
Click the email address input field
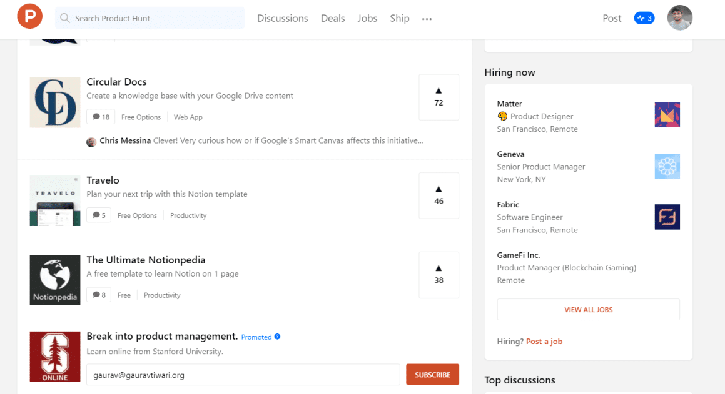[x=243, y=374]
